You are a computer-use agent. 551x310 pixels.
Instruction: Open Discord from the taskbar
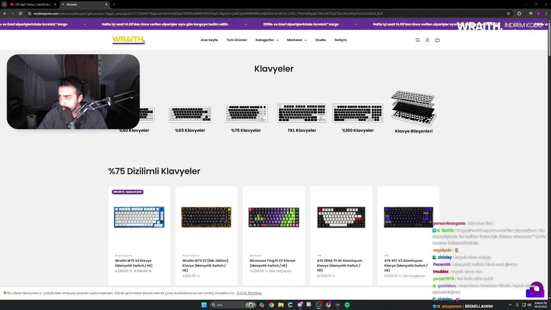[300, 305]
